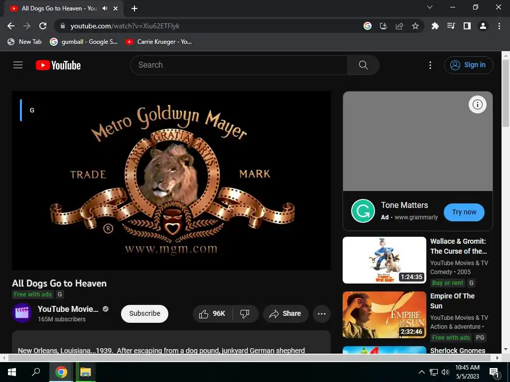Bookmark this page with star icon
Screen dimensions: 510x382
[x=415, y=26]
